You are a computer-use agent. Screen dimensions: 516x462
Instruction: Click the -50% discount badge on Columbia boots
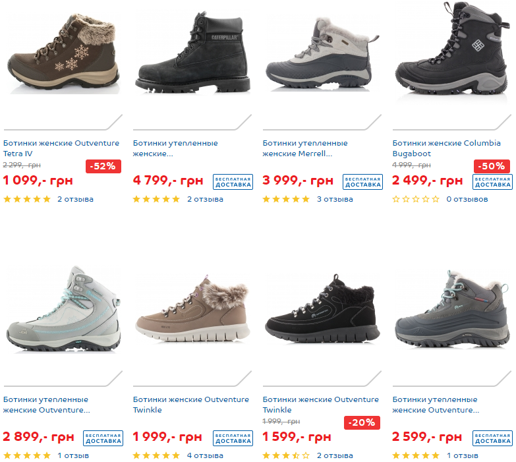point(492,166)
